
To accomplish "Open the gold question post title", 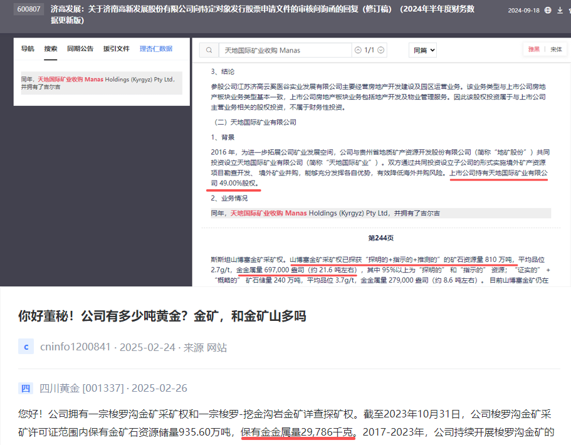I will tap(162, 316).
